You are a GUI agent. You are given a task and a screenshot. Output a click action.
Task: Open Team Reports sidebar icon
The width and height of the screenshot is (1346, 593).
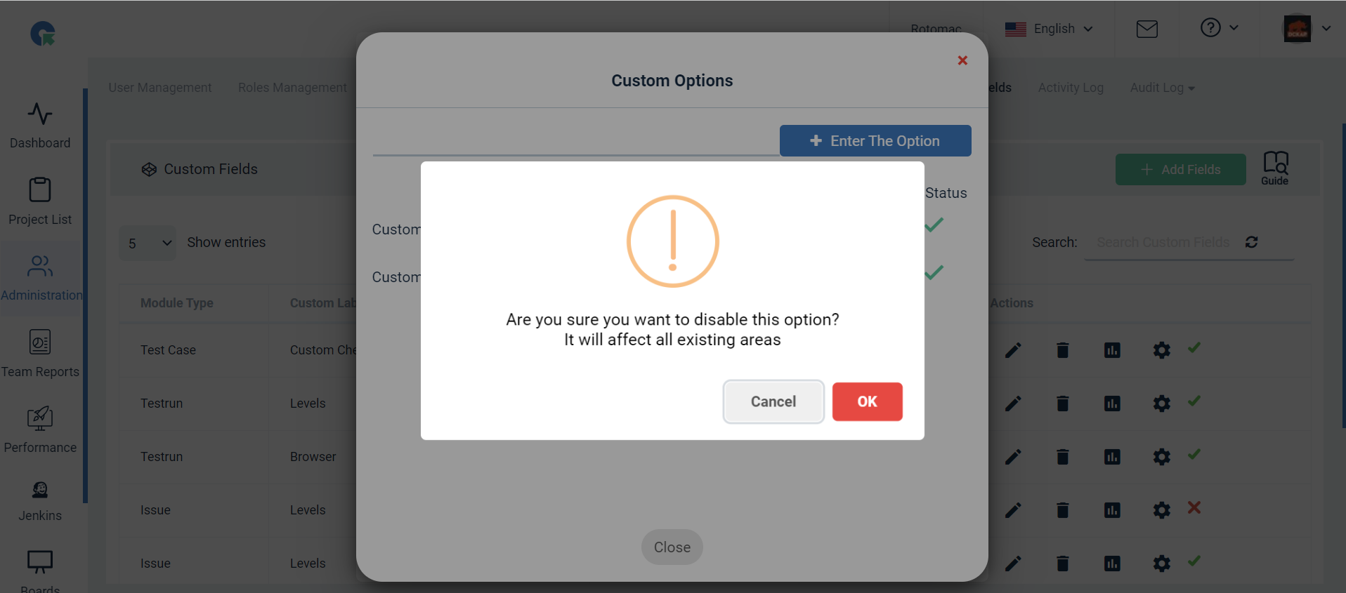40,342
